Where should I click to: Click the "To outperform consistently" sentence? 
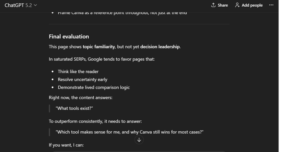pos(95,121)
